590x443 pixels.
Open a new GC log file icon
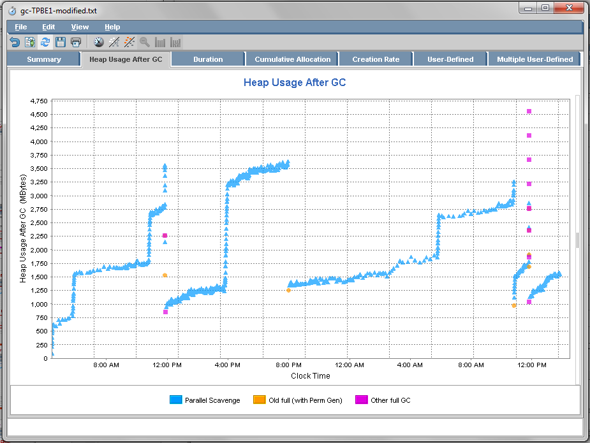(x=30, y=42)
